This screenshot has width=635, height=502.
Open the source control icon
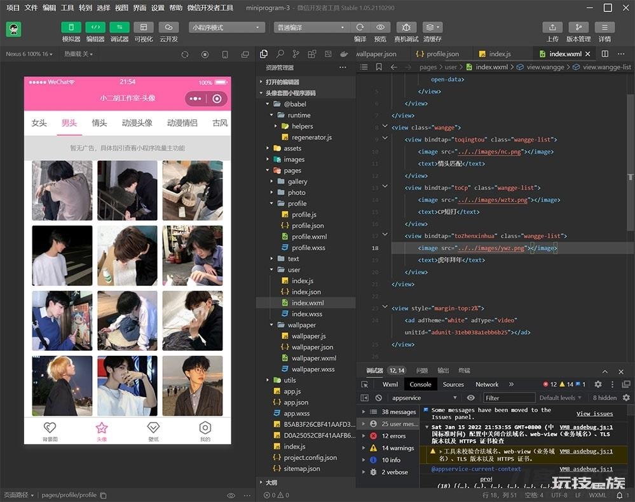coord(296,54)
